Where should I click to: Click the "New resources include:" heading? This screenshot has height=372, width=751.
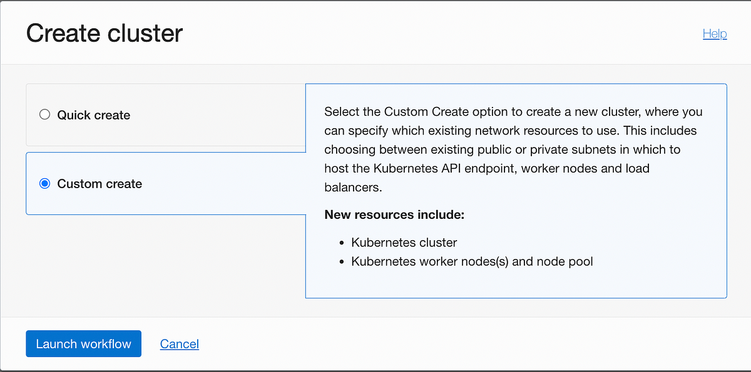pos(394,215)
